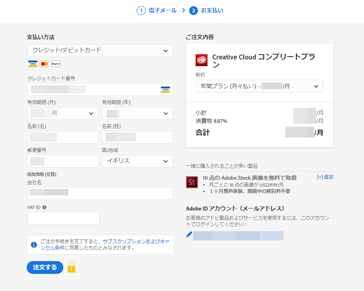Viewport: 364px width, 291px height.
Task: Click the Adobe ID アカウント（メールアドレス） heading
Action: [235, 208]
